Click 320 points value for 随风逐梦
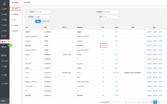The image size is (167, 104). click(103, 45)
